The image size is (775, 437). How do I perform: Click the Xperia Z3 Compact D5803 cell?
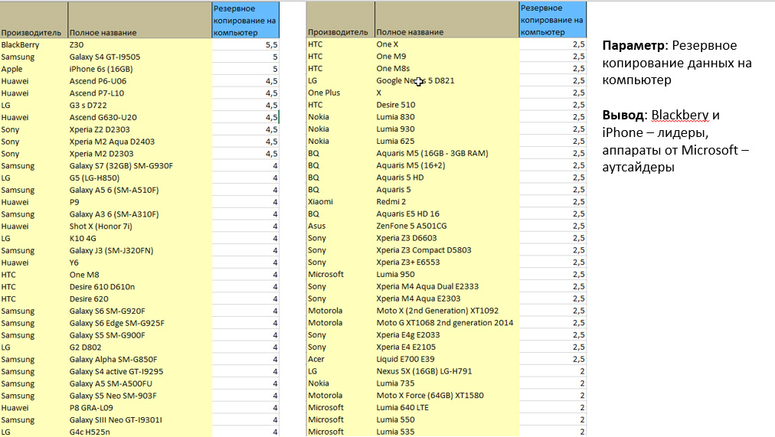[447, 249]
